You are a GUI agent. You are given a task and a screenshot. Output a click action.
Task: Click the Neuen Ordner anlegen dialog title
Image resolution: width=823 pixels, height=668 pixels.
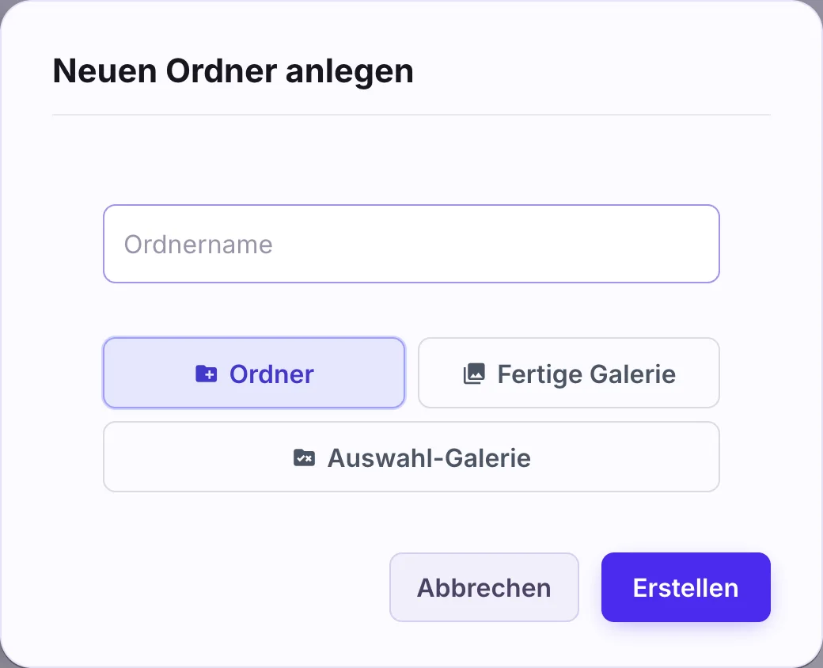[233, 71]
